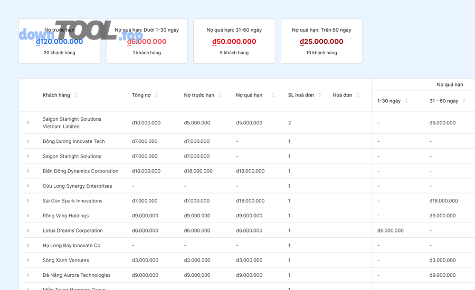Expand Đà Nẵng Aurora Technologies row
475x290 pixels.
pos(28,275)
